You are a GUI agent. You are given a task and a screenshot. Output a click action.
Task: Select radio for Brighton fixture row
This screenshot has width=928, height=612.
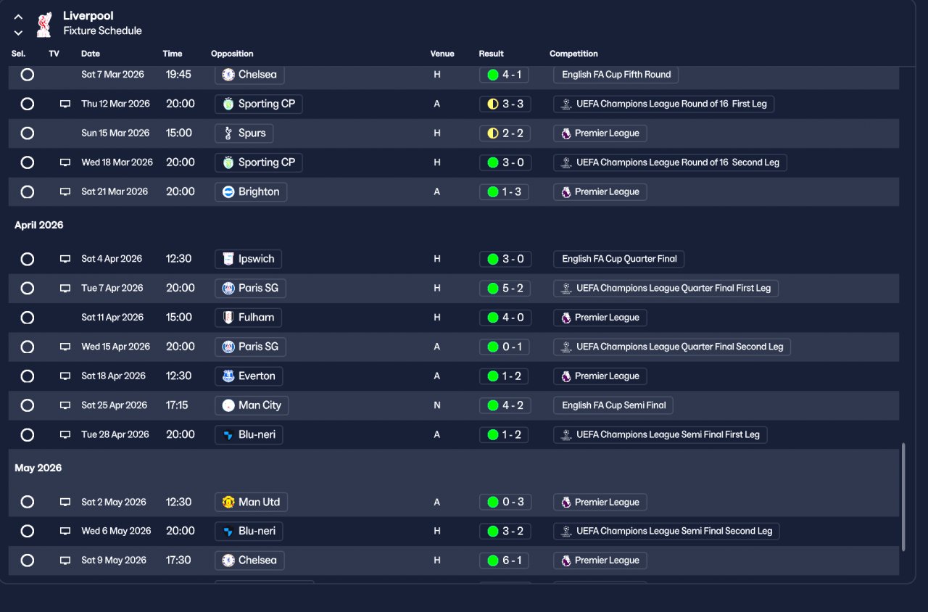pyautogui.click(x=28, y=192)
